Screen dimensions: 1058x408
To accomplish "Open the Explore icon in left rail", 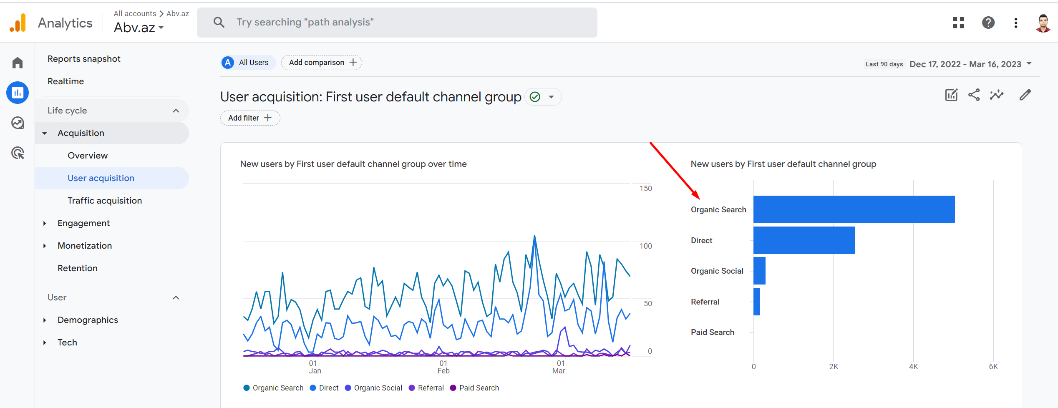I will point(18,123).
